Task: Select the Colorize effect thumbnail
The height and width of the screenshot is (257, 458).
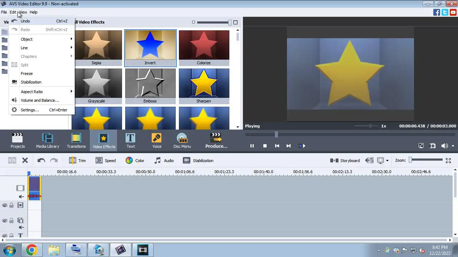Action: pos(204,48)
